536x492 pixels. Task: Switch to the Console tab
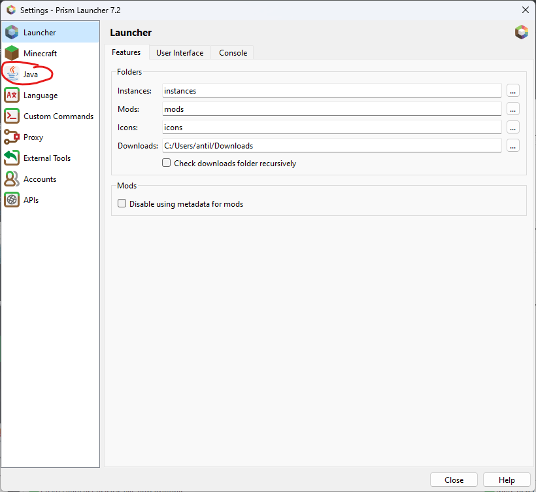tap(233, 53)
